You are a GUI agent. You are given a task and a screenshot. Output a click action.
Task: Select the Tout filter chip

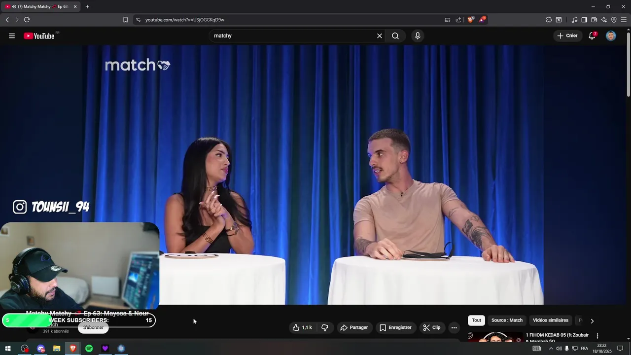point(476,320)
